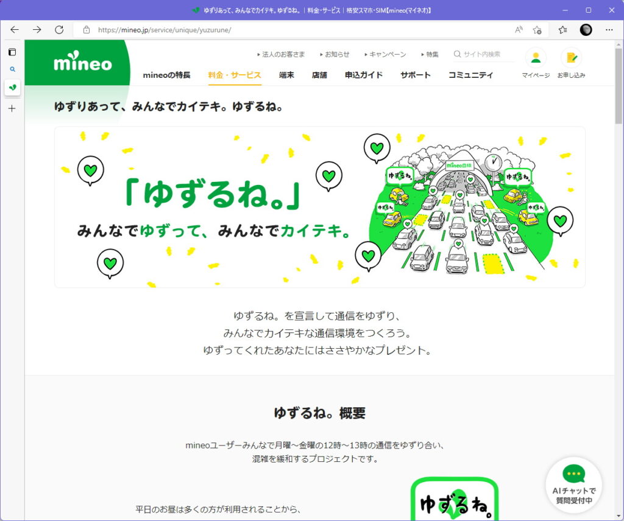Screen dimensions: 624x521
Task: Open the お知らせ link
Action: pyautogui.click(x=335, y=54)
